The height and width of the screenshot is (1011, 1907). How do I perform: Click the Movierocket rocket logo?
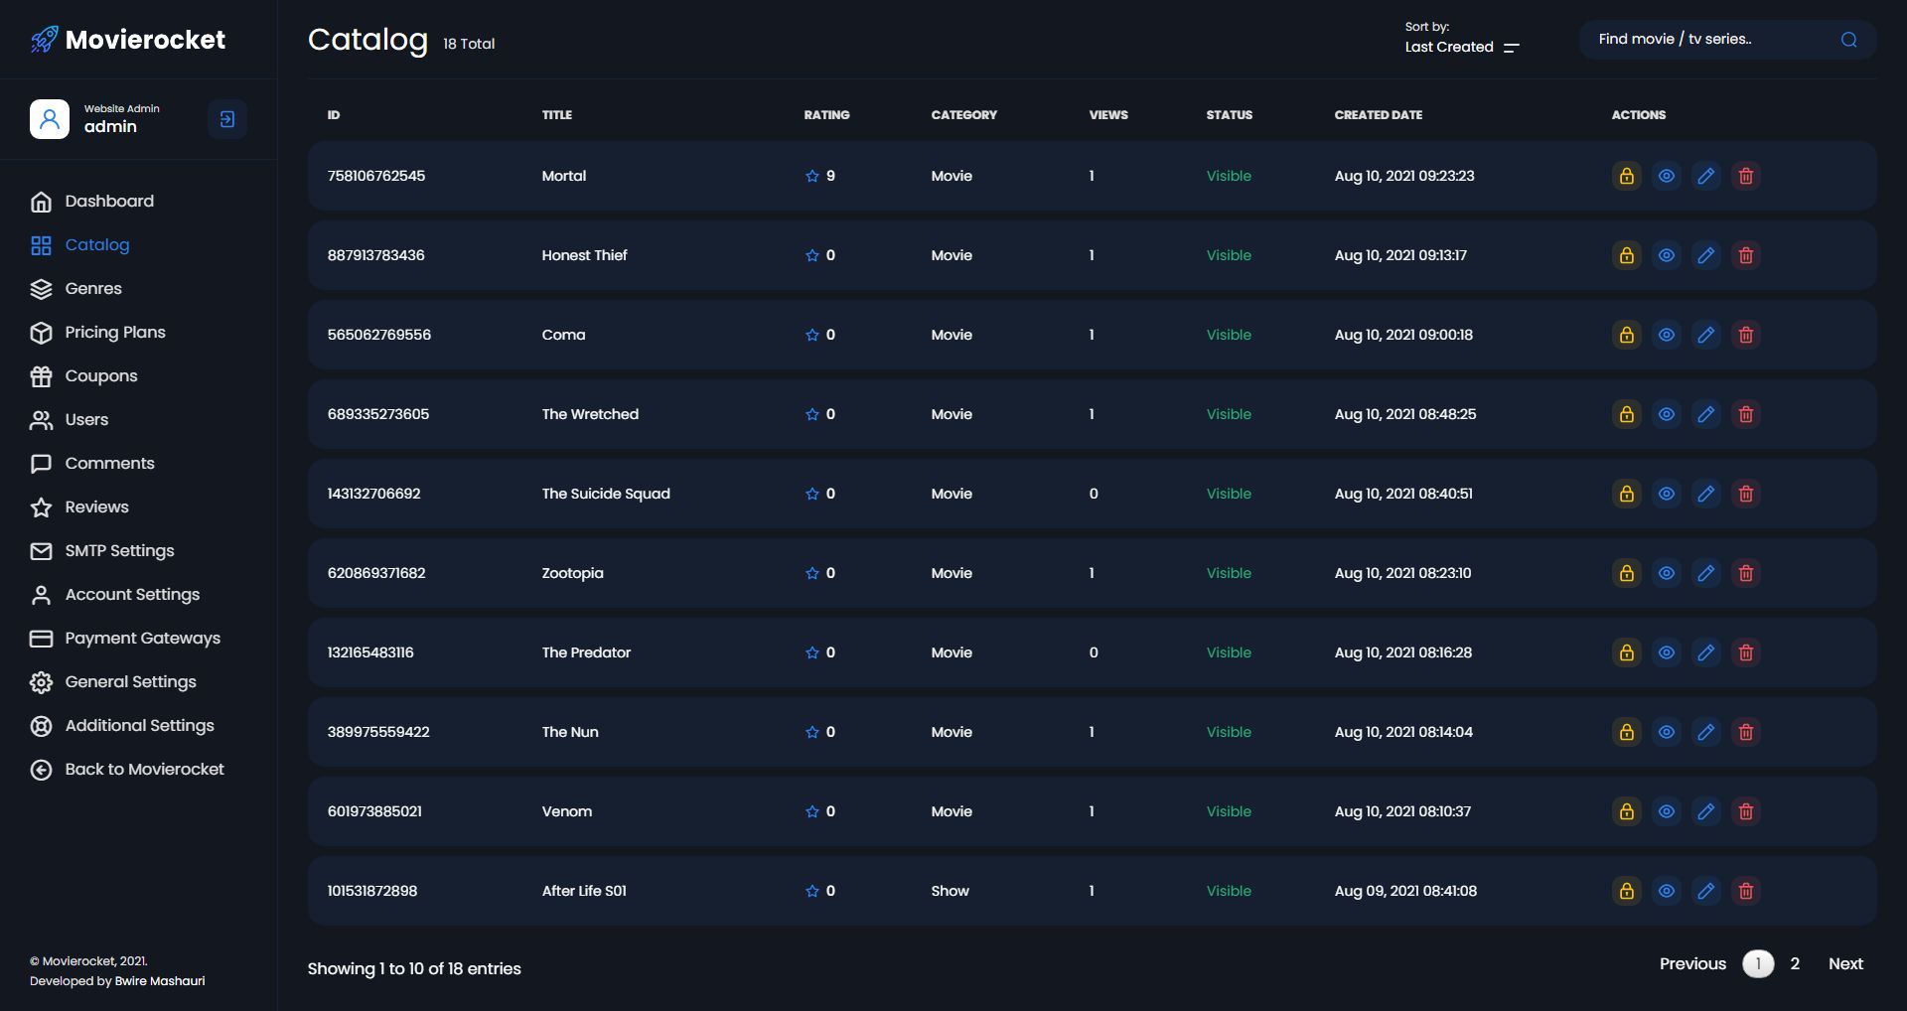tap(44, 40)
